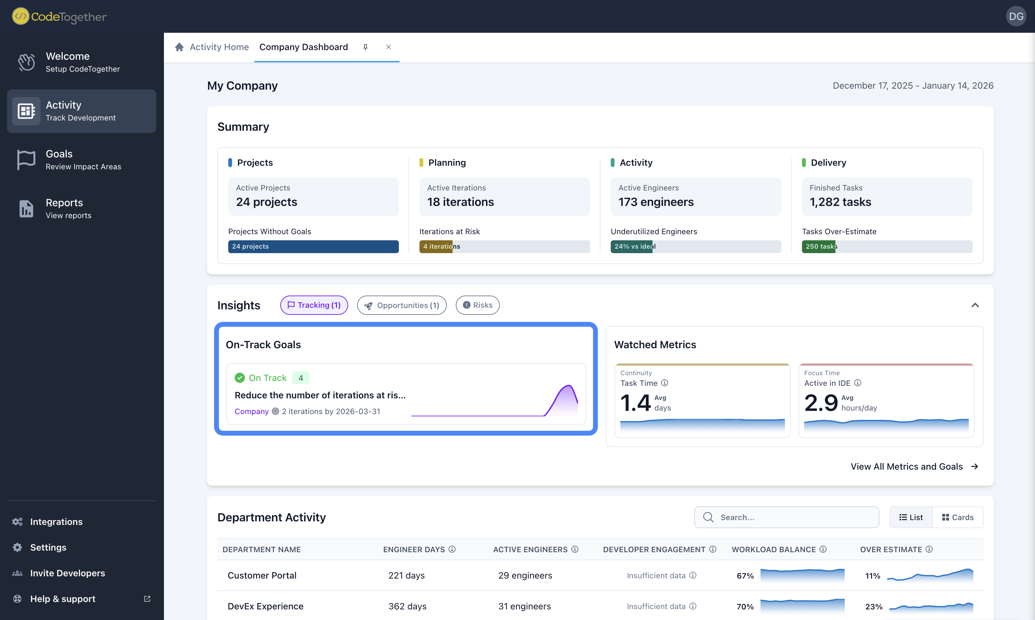
Task: Open the Activity Home house icon
Action: click(179, 47)
